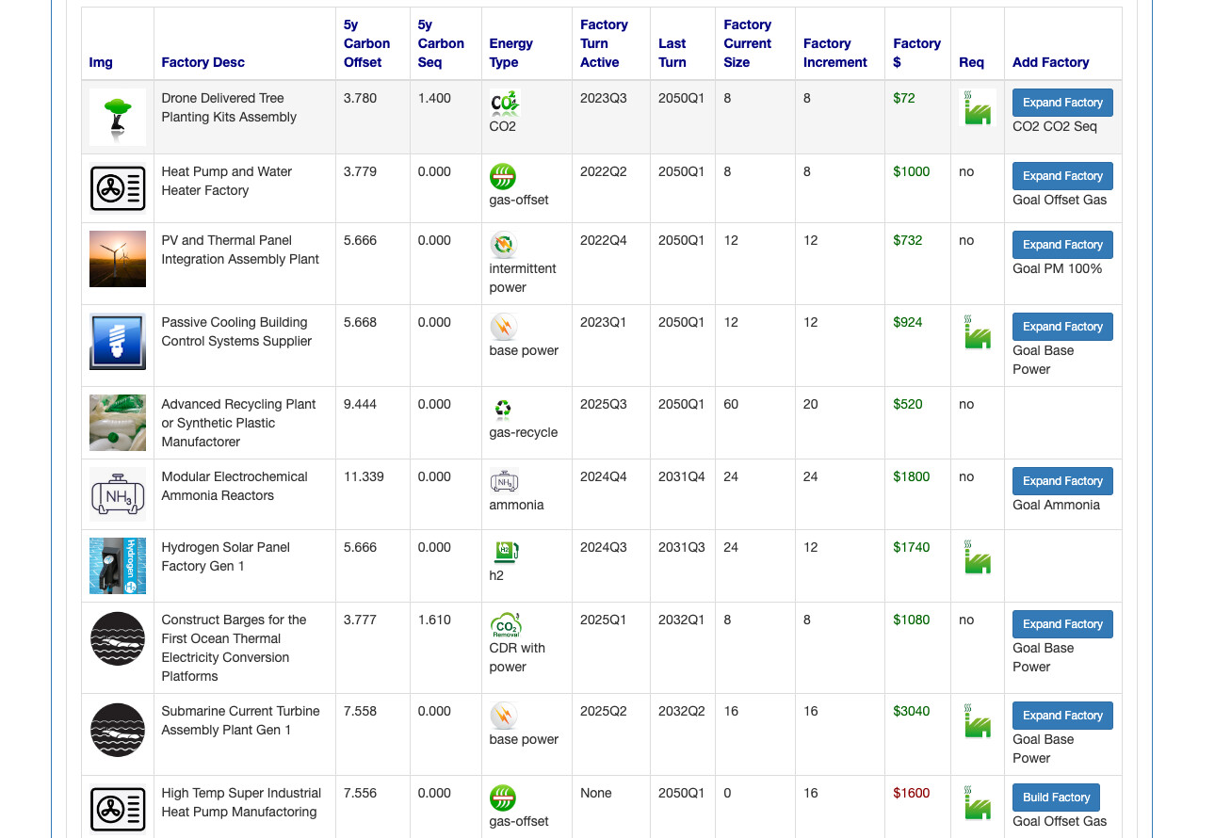Click green factory Req icon in Drone Delivered row

[977, 107]
